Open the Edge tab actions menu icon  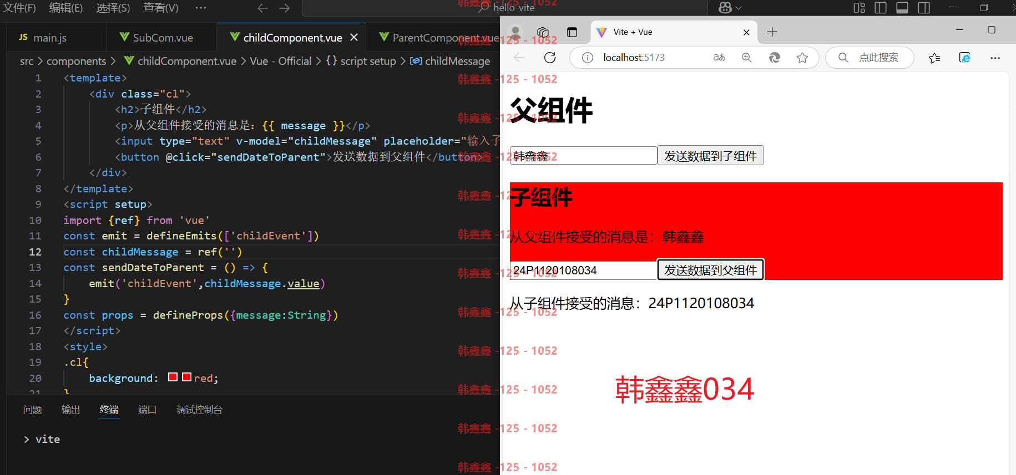[x=572, y=32]
